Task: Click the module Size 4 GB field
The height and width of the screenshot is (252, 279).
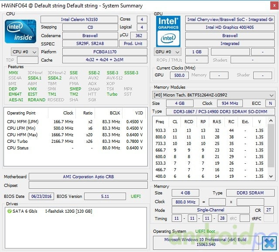Action: click(180, 103)
